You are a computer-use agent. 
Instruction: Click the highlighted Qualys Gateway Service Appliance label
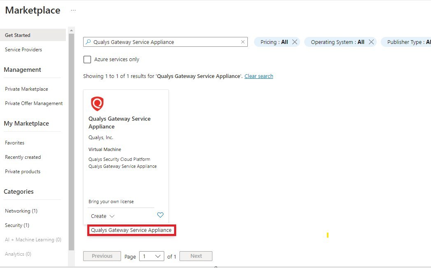tap(131, 230)
